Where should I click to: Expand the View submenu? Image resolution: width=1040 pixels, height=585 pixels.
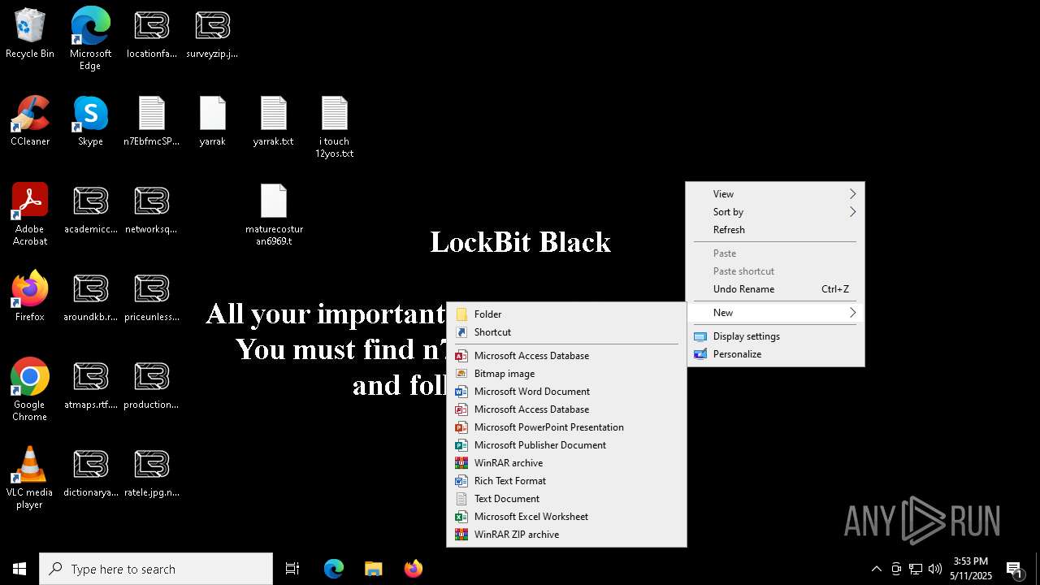click(775, 194)
